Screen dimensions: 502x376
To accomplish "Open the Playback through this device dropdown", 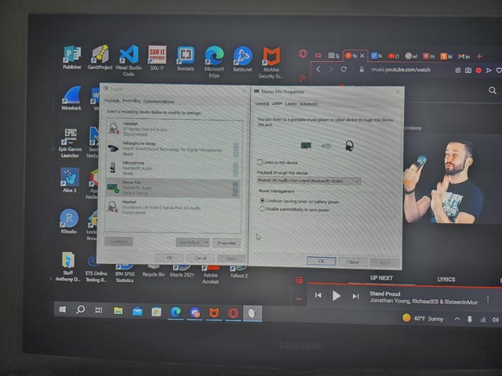I will coord(308,181).
